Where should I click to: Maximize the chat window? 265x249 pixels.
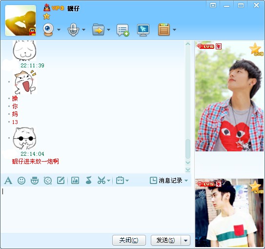click(x=241, y=5)
